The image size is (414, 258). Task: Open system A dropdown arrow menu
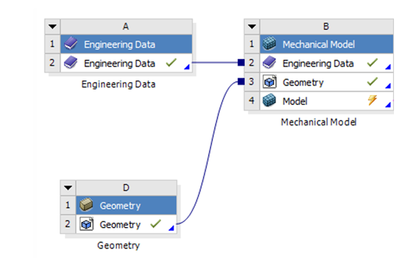[53, 27]
